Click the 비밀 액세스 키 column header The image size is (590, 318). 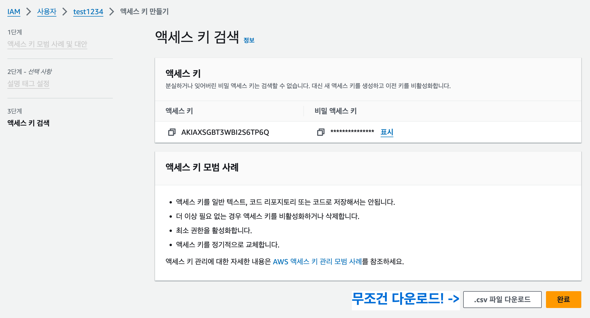(x=336, y=111)
